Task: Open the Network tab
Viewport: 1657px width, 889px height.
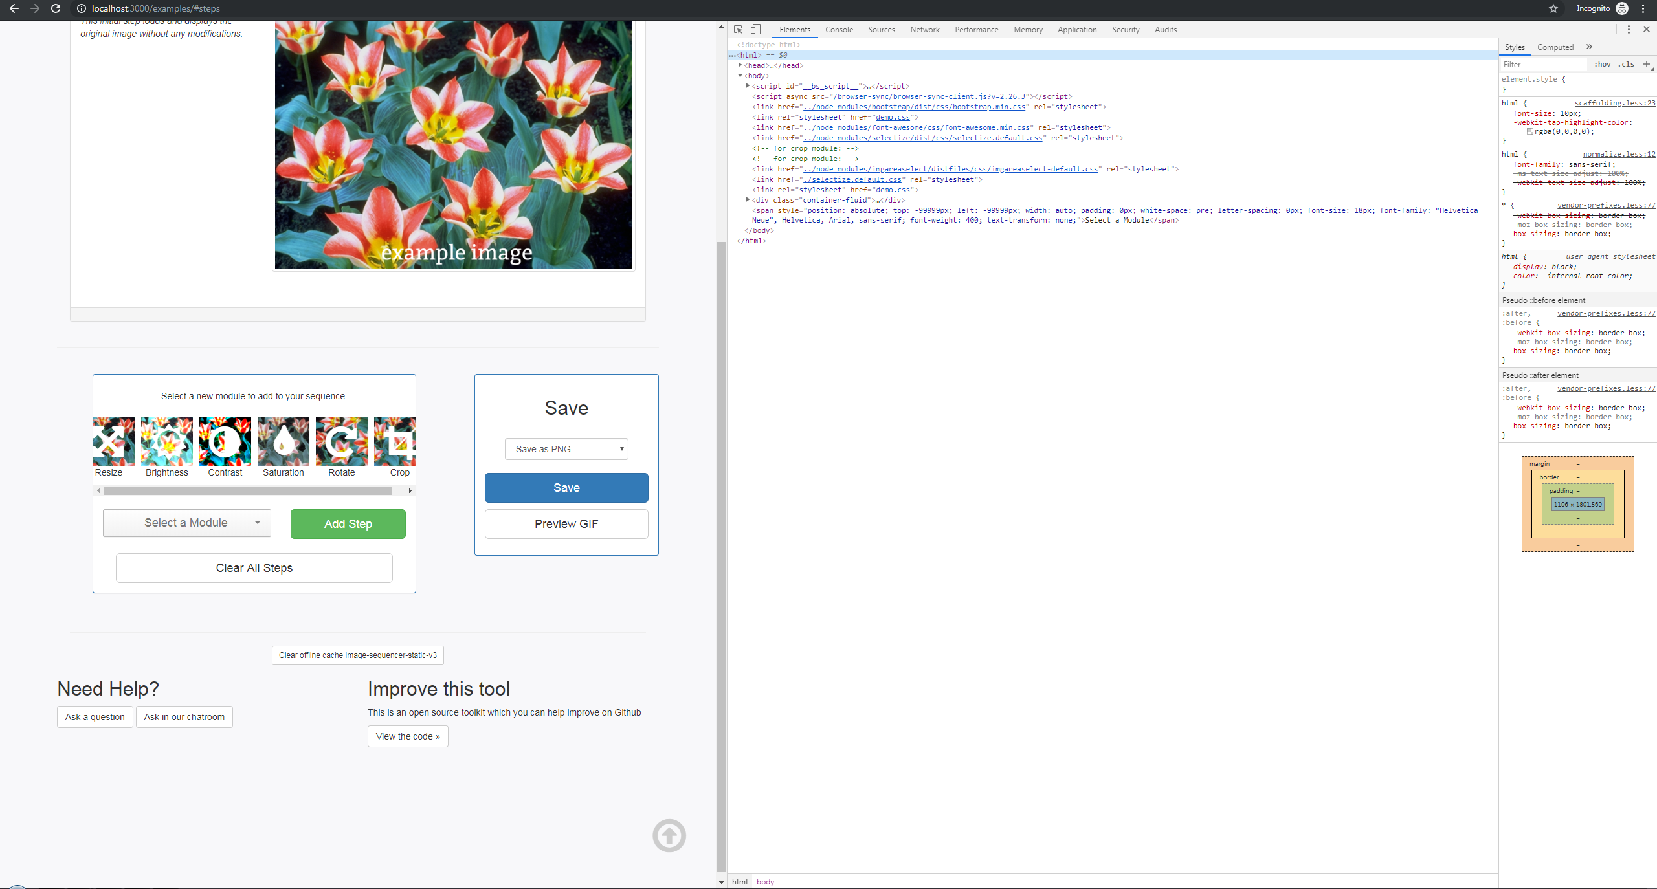Action: 924,30
